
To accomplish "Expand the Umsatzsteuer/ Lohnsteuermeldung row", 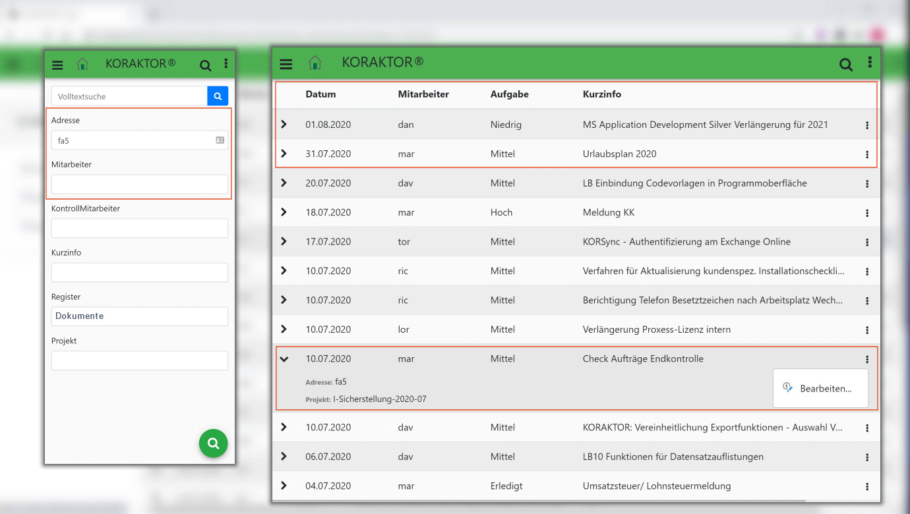I will click(x=284, y=486).
